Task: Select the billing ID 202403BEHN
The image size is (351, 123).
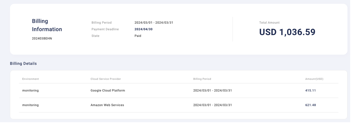Action: (42, 39)
